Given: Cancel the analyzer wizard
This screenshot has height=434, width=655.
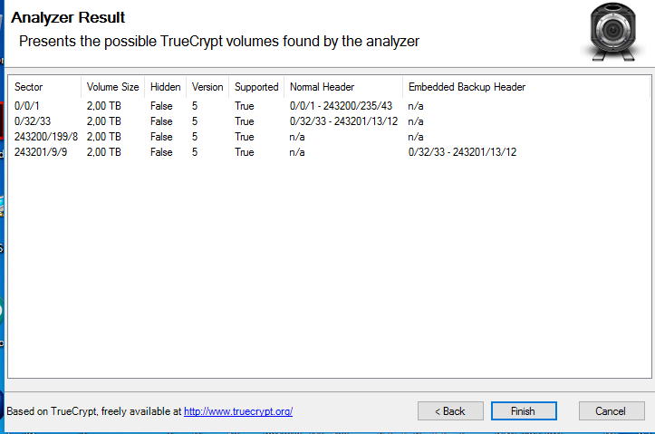Looking at the screenshot, I should click(x=612, y=411).
